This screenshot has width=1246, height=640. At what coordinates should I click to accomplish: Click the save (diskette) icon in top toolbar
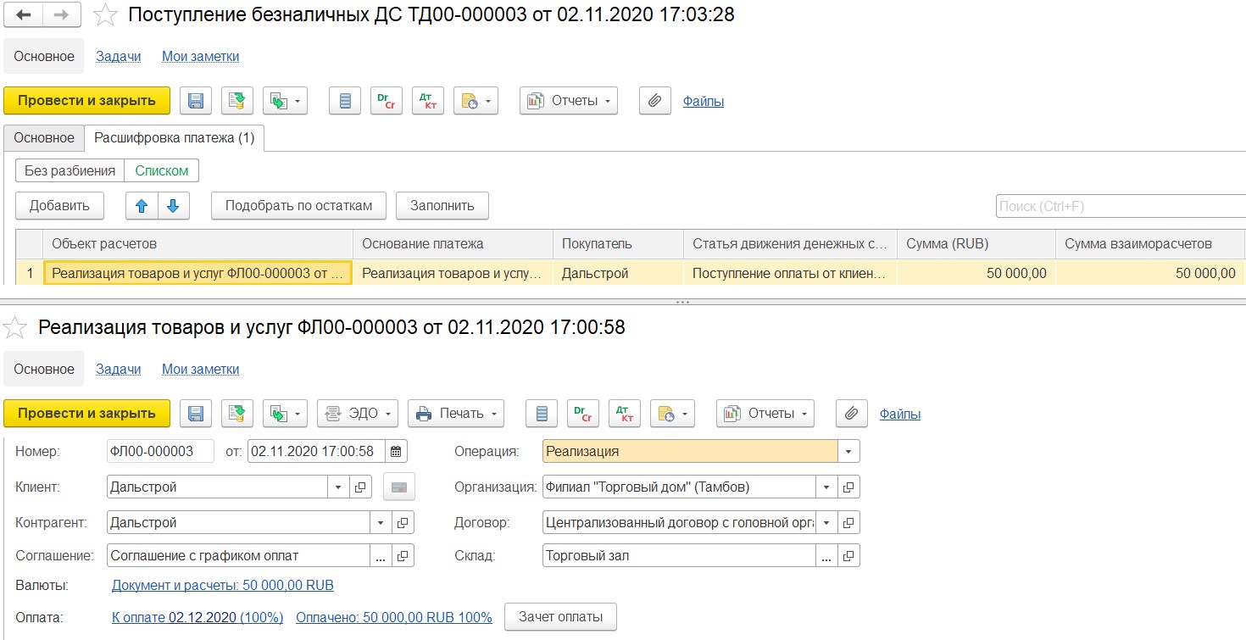coord(195,101)
